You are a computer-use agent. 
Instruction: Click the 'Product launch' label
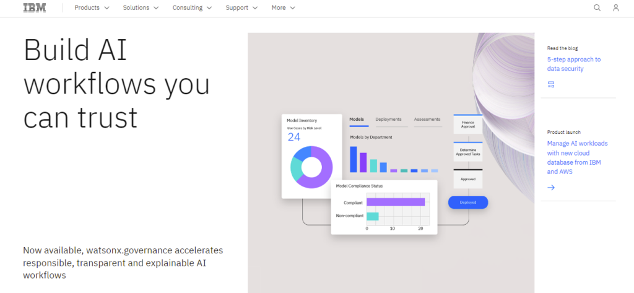[x=563, y=132]
